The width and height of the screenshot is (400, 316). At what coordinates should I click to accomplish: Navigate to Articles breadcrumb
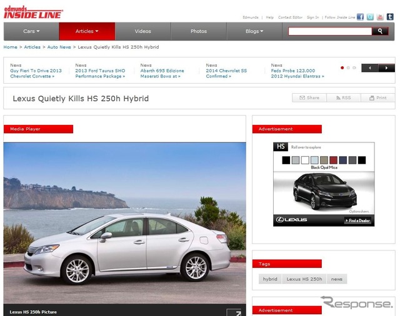(32, 47)
